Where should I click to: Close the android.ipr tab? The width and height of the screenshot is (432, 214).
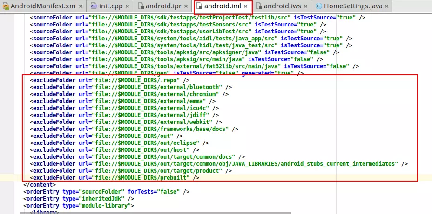[187, 6]
